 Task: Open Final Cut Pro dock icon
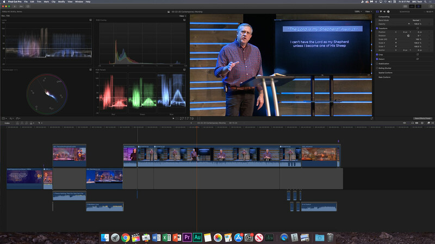136,237
